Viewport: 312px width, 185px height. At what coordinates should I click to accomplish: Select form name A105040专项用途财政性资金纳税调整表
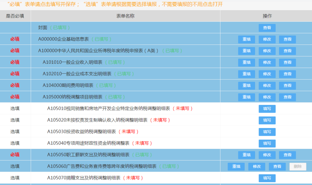(x=88, y=143)
